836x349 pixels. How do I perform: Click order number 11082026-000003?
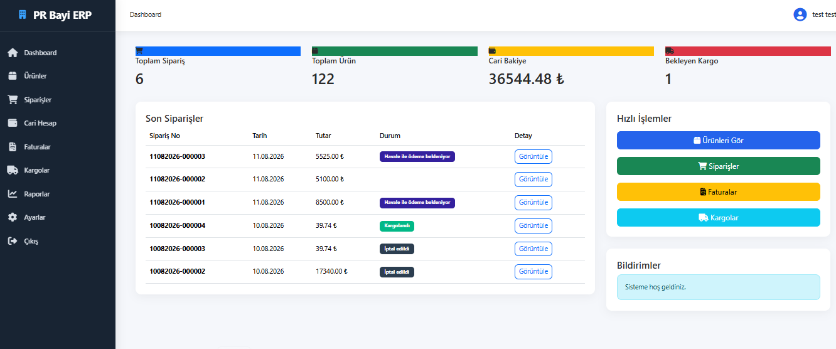pos(178,156)
